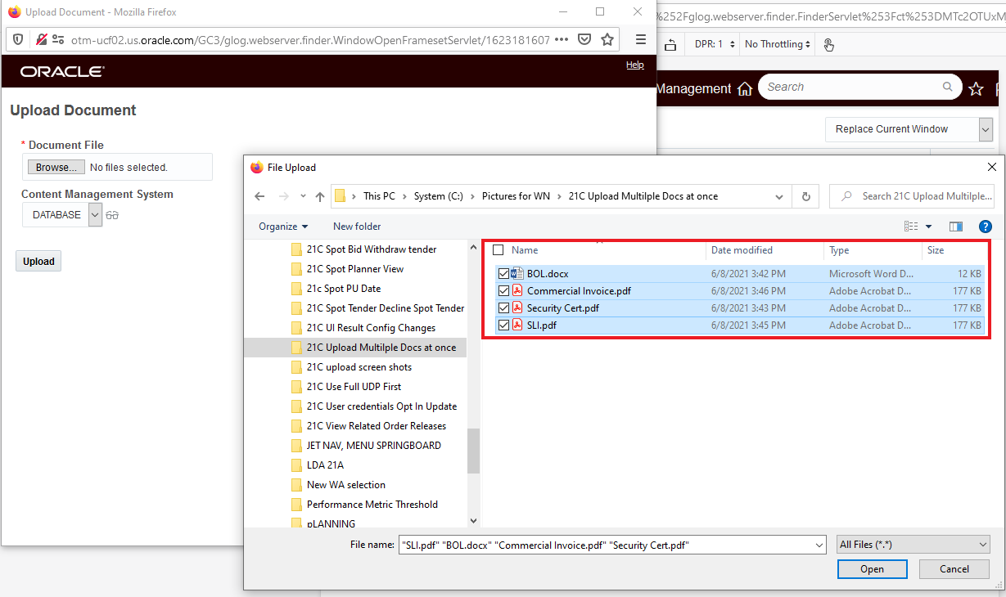Screen dimensions: 1006x597
Task: Uncheck the Security Cert.pdf checkbox
Action: 503,308
